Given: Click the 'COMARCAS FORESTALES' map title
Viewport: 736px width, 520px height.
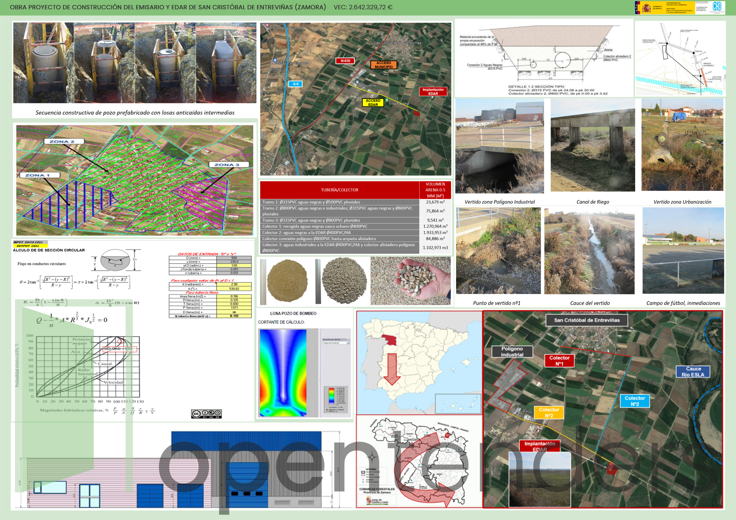Looking at the screenshot, I should coord(377,489).
